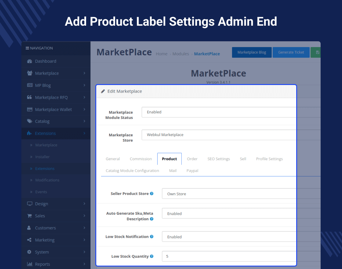Open the Sell tab
Viewport: 342px width, 269px height.
(x=243, y=159)
